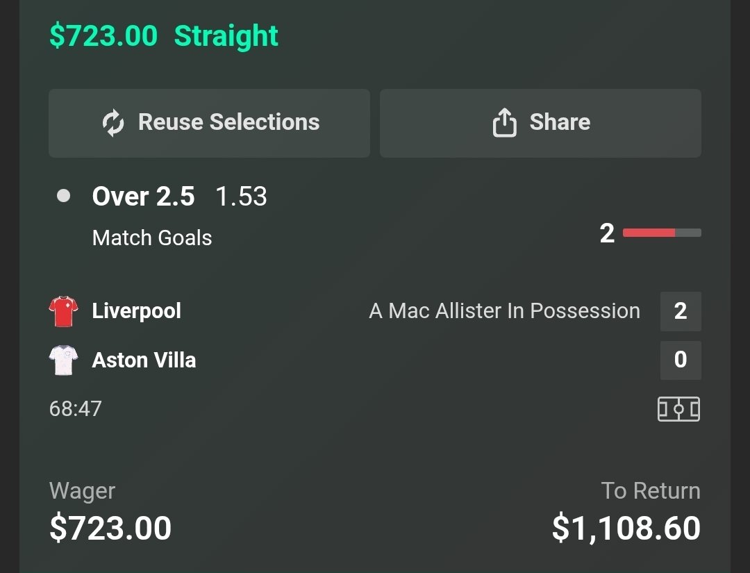Click the Over 2.5 selection label
This screenshot has height=573, width=750.
[x=144, y=196]
